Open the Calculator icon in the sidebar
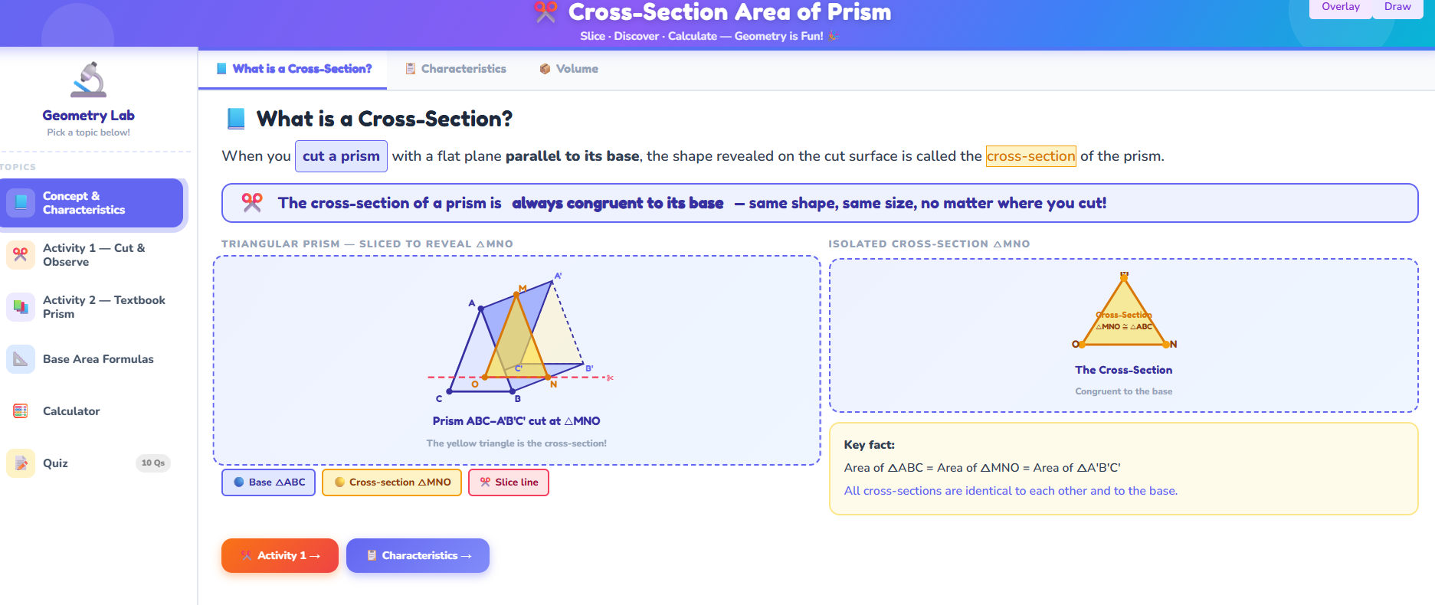Viewport: 1435px width, 605px height. [x=19, y=410]
